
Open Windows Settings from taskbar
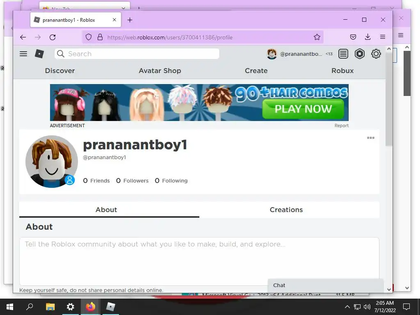click(70, 307)
